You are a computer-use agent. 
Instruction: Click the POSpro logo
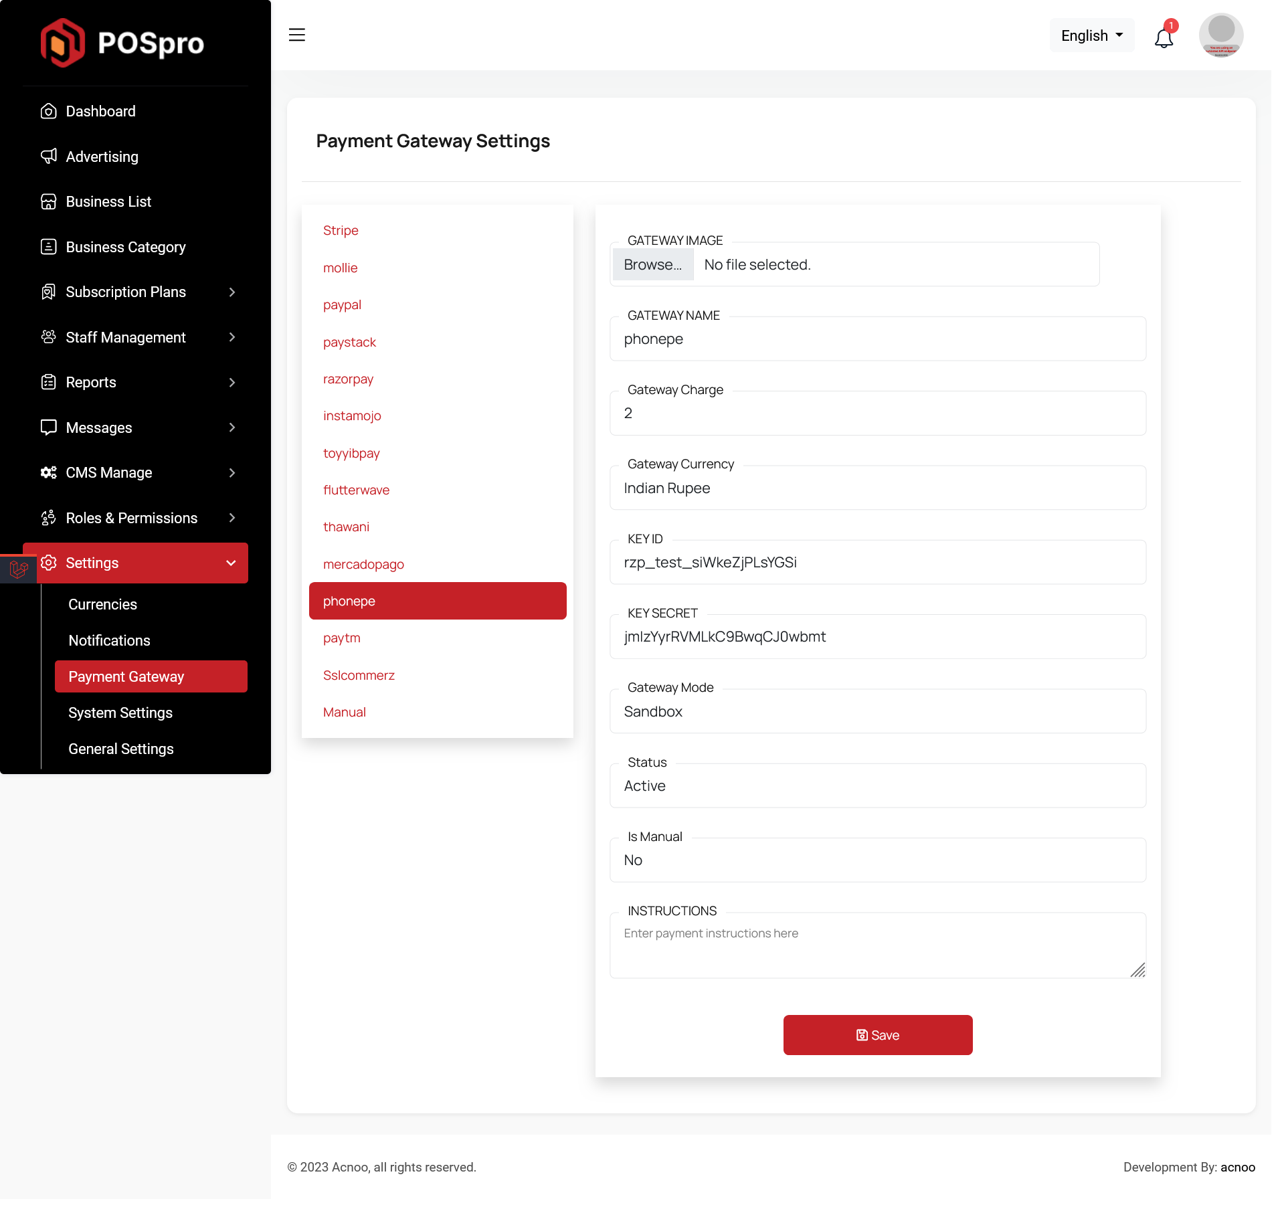tap(122, 43)
